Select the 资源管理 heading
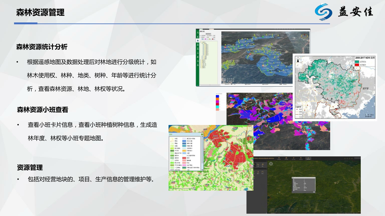This screenshot has height=216, width=385. tap(30, 167)
